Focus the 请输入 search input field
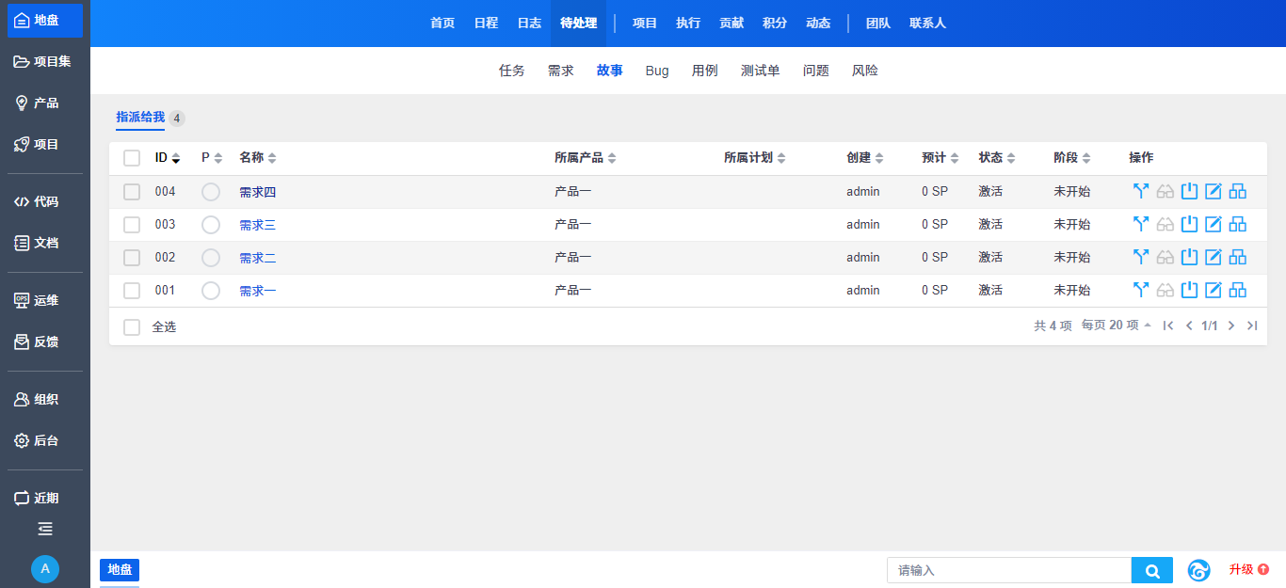Viewport: 1286px width, 588px height. coord(1008,571)
